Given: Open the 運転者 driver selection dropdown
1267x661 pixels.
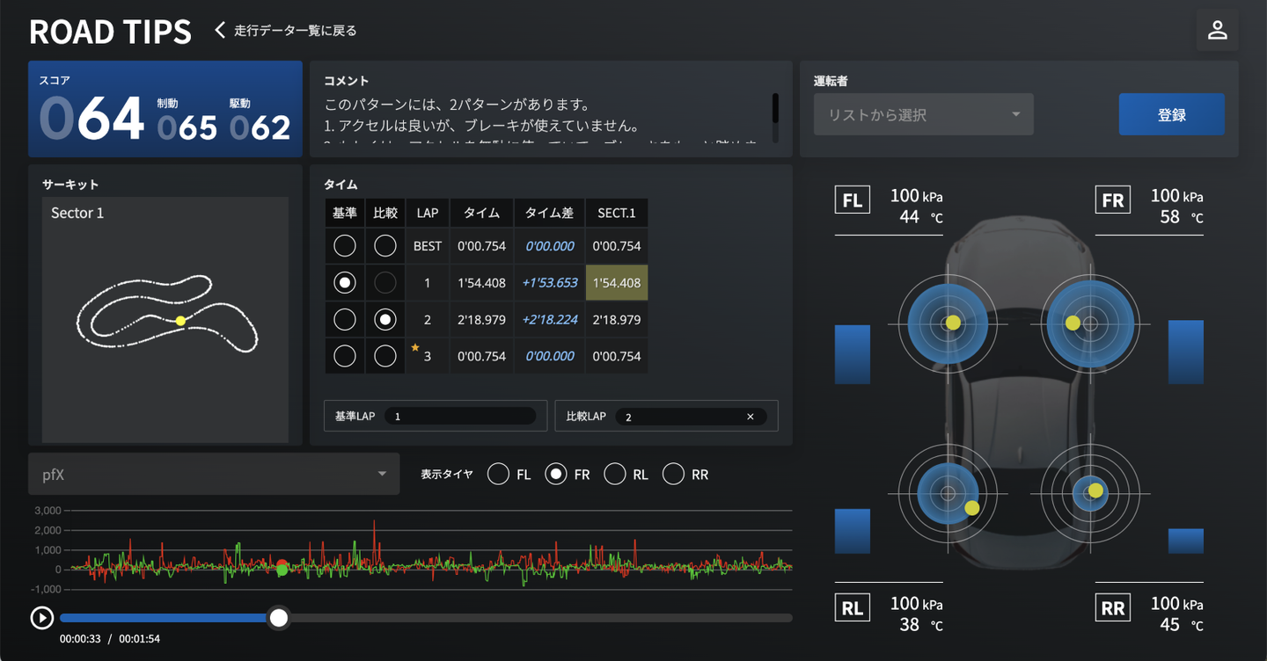Looking at the screenshot, I should point(923,115).
